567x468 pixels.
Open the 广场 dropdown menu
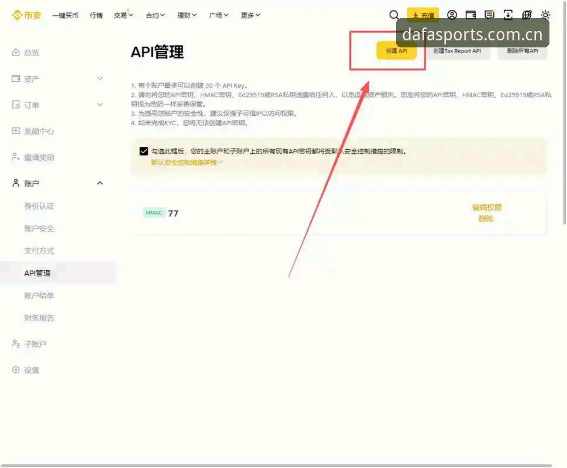(218, 15)
